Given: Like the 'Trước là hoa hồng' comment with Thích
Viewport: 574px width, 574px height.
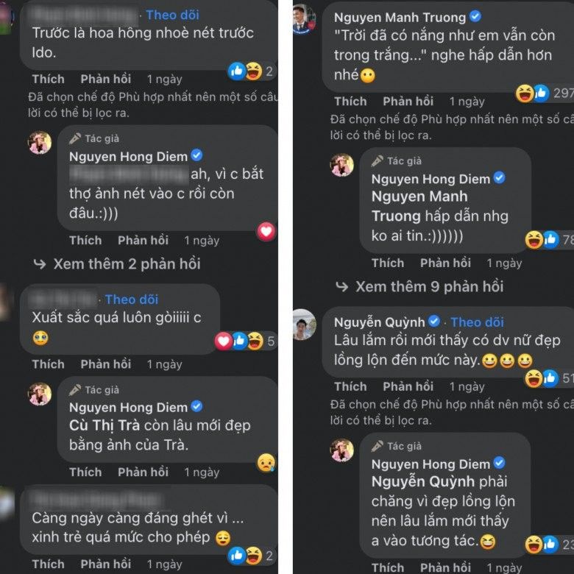Looking at the screenshot, I should click(x=48, y=79).
